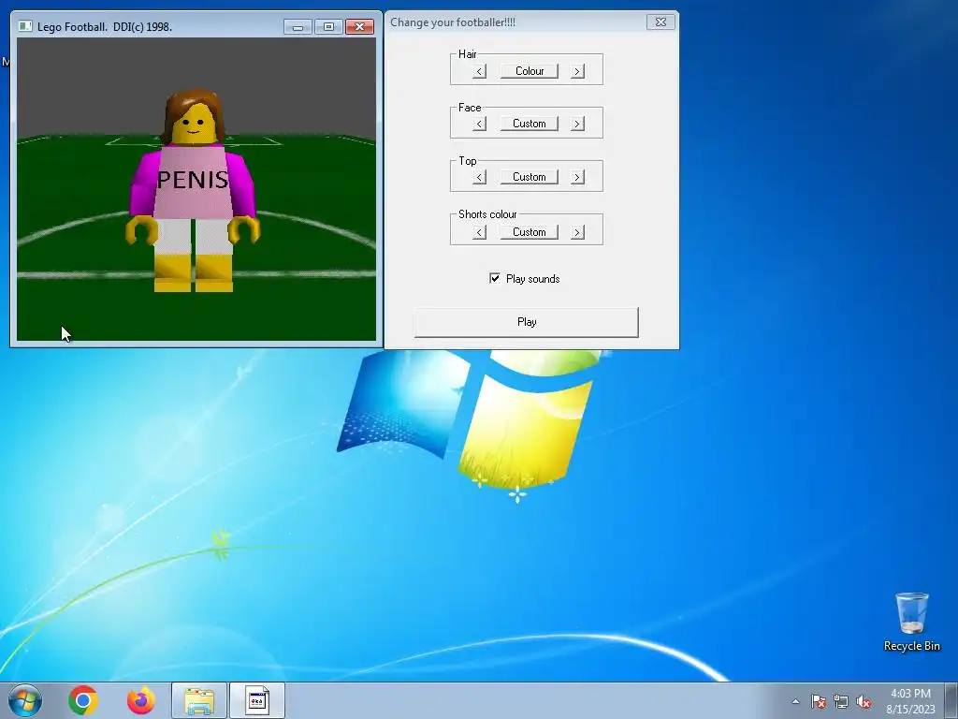Open the Recycle Bin desktop icon
The width and height of the screenshot is (958, 719).
point(911,622)
